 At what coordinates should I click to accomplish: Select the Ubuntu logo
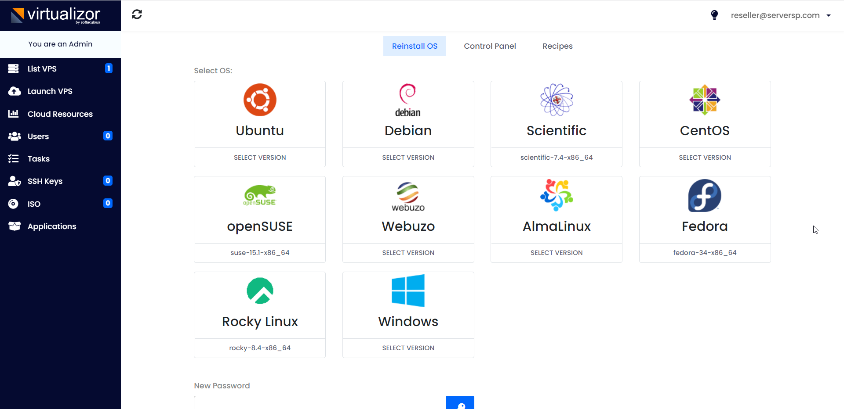pyautogui.click(x=260, y=100)
